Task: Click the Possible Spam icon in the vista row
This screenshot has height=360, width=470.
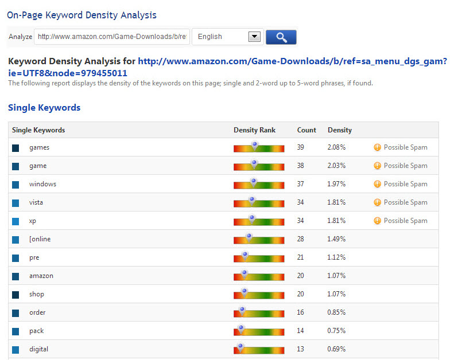Action: click(x=377, y=202)
